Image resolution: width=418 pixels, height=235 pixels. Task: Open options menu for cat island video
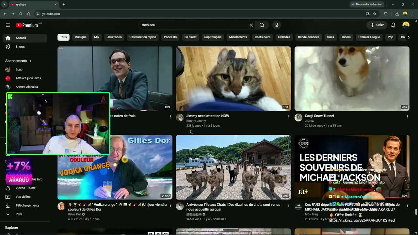point(289,205)
